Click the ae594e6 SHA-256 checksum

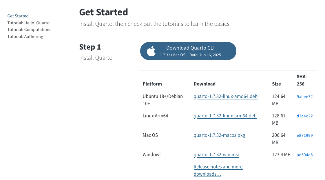[304, 155]
